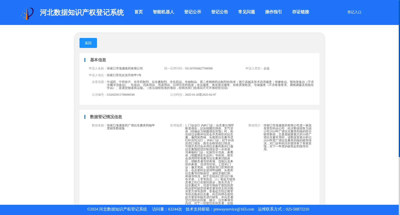Open the 常见问题 menu item
Viewport: 400px width, 215px height.
pyautogui.click(x=246, y=12)
